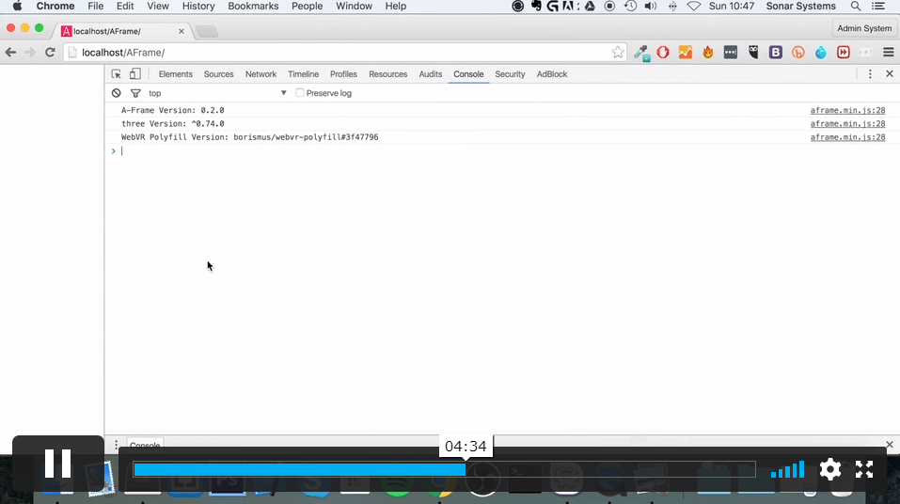Open aframe.min.js:28 link for WebVR Polyfill
The width and height of the screenshot is (900, 504).
click(847, 137)
